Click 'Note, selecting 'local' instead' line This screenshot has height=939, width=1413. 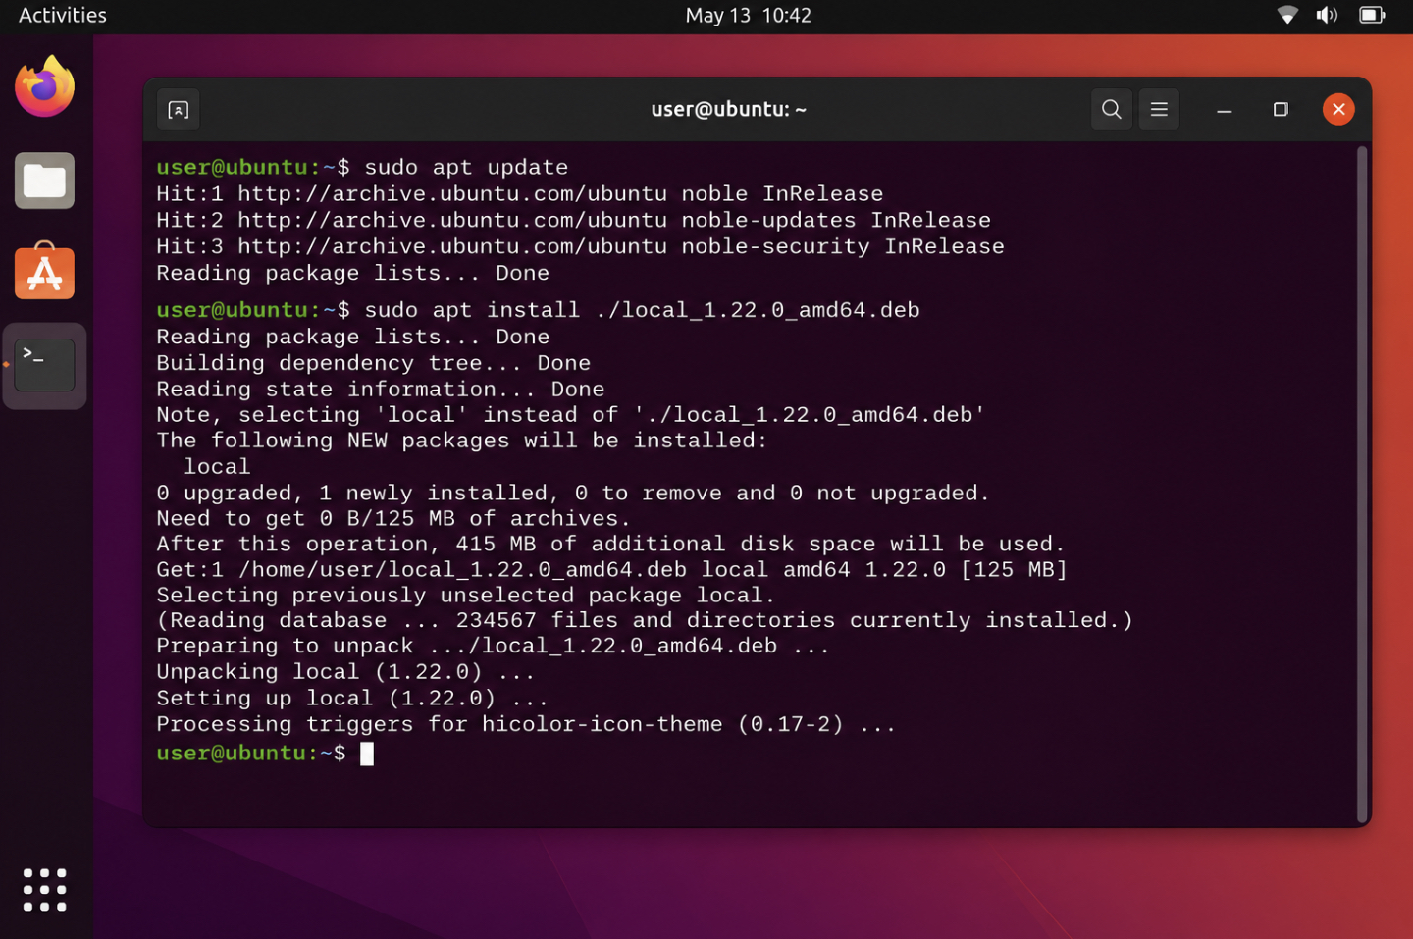(570, 415)
